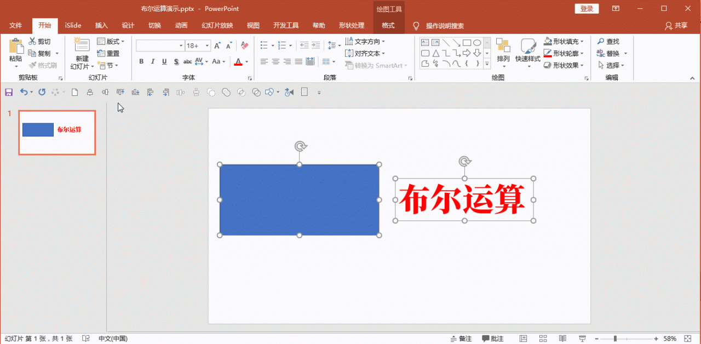Switch to the 插入 ribbon tab
This screenshot has width=701, height=344.
tap(101, 25)
